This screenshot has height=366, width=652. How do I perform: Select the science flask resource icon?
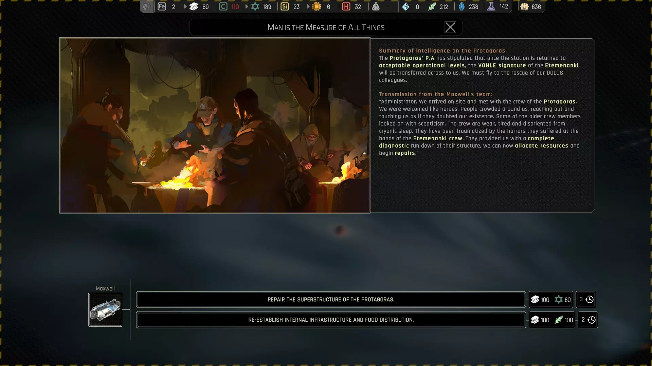pos(491,6)
